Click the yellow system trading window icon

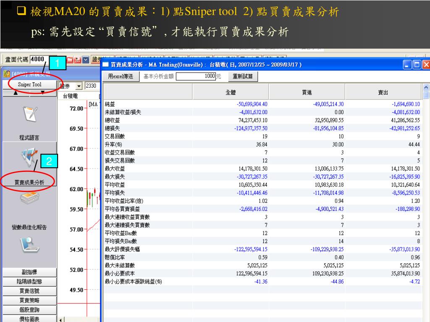click(7, 73)
